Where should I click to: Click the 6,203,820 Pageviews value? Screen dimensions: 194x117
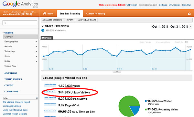[72, 99]
